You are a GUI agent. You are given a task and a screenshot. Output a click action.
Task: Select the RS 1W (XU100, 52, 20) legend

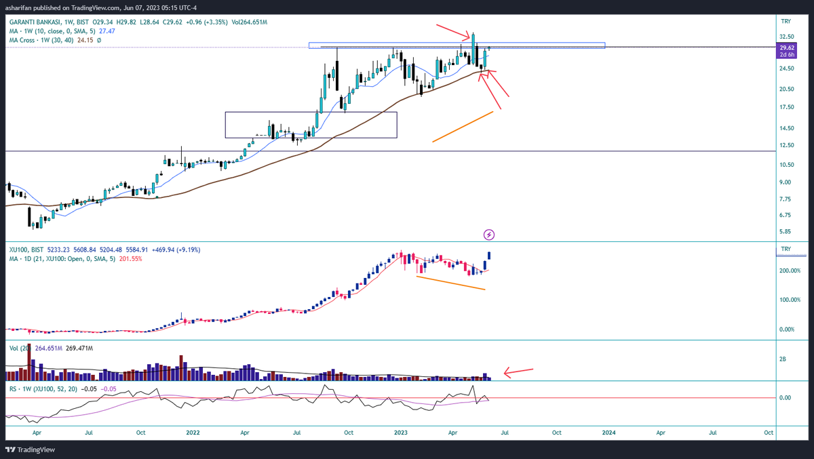[x=42, y=389]
